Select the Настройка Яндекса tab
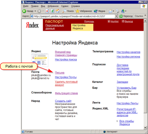 (x=82, y=27)
